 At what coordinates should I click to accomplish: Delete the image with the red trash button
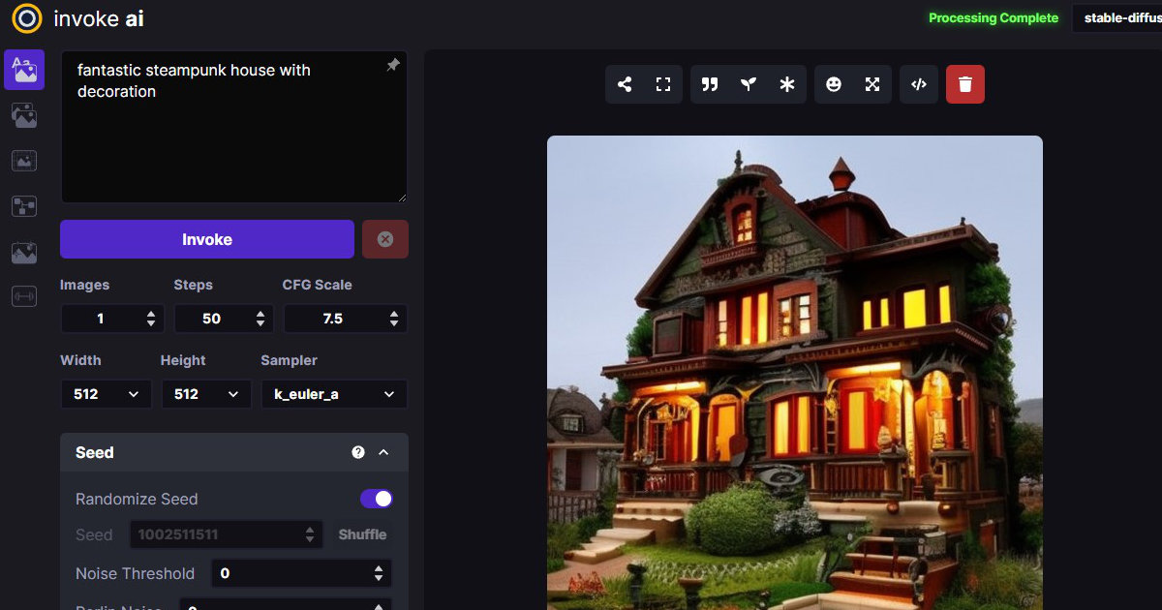point(965,84)
